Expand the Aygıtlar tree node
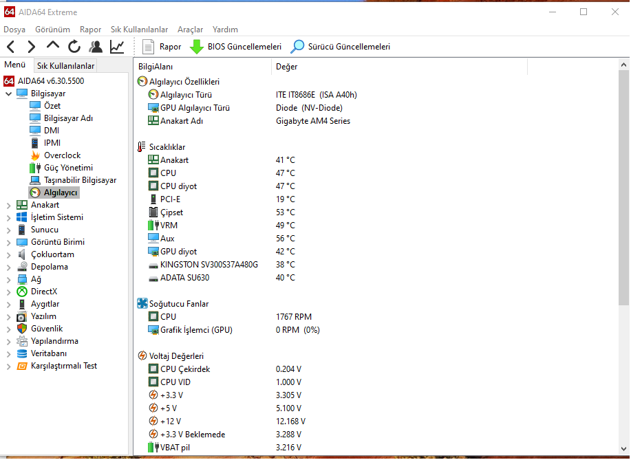 pyautogui.click(x=8, y=305)
